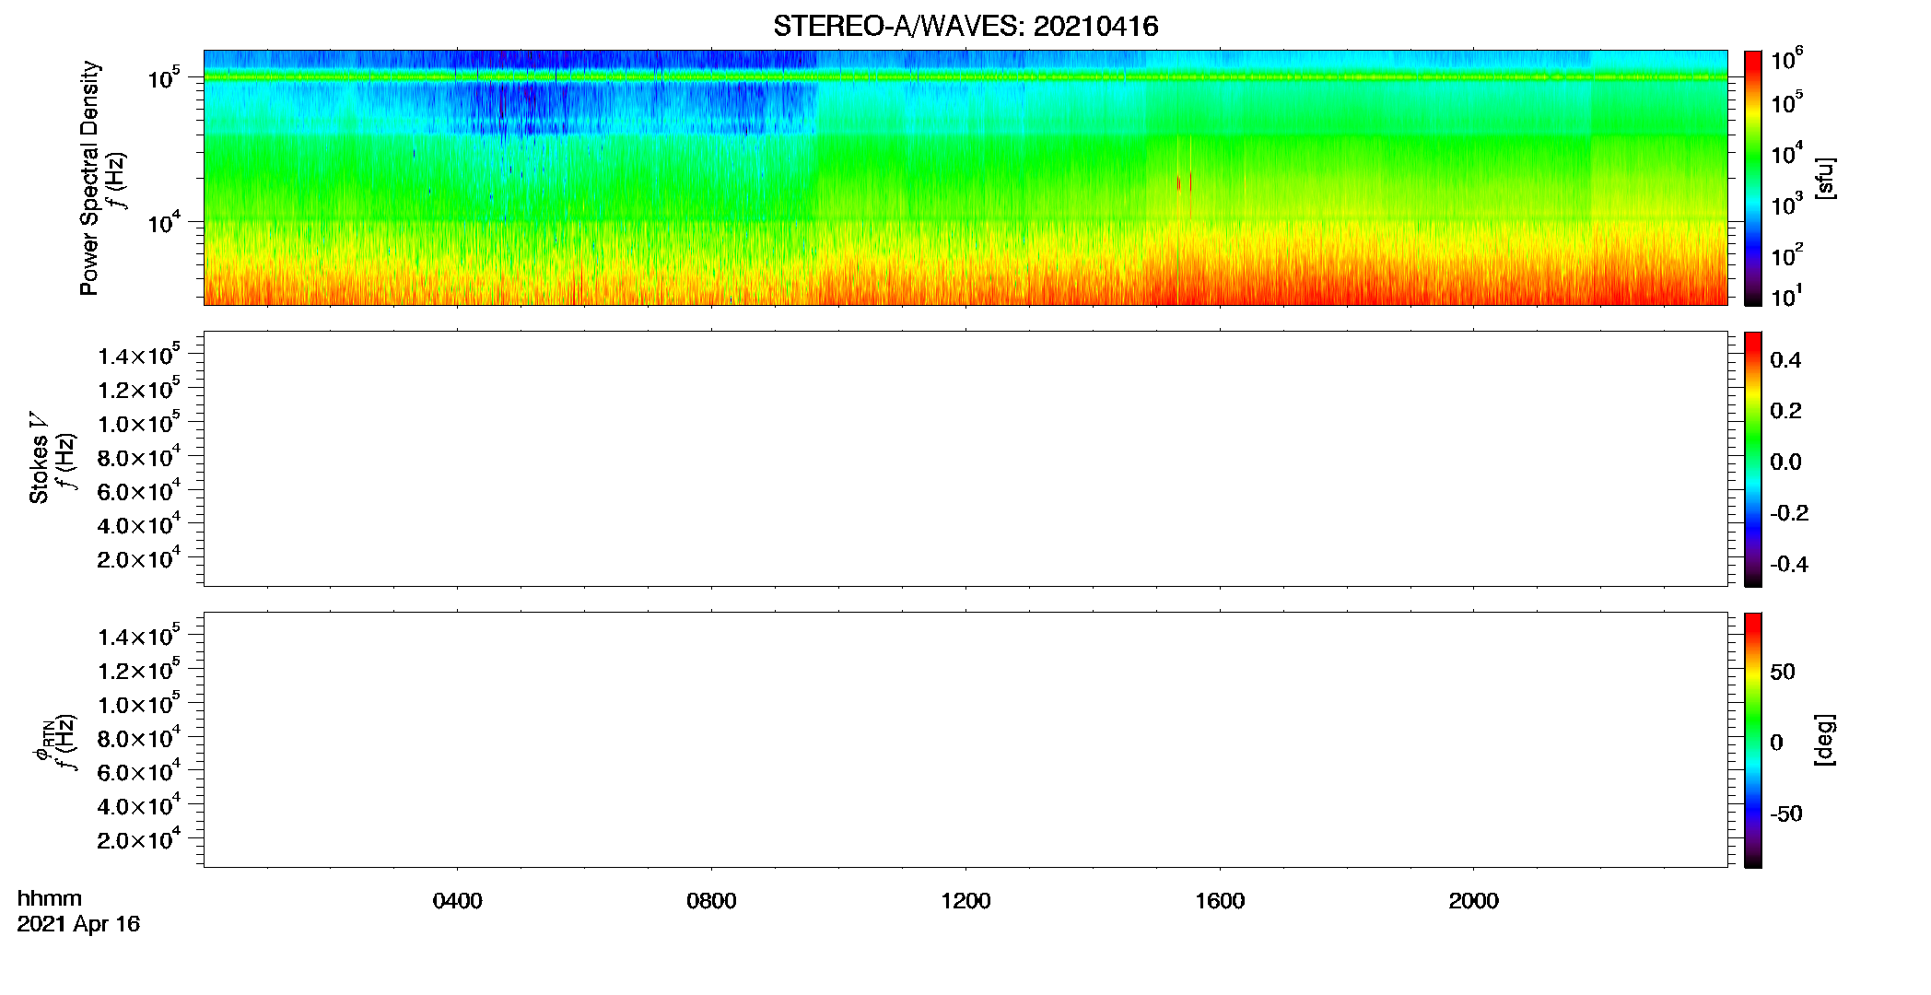1931x995 pixels.
Task: Click the [sfu] colorbar unit label
Action: click(1825, 178)
